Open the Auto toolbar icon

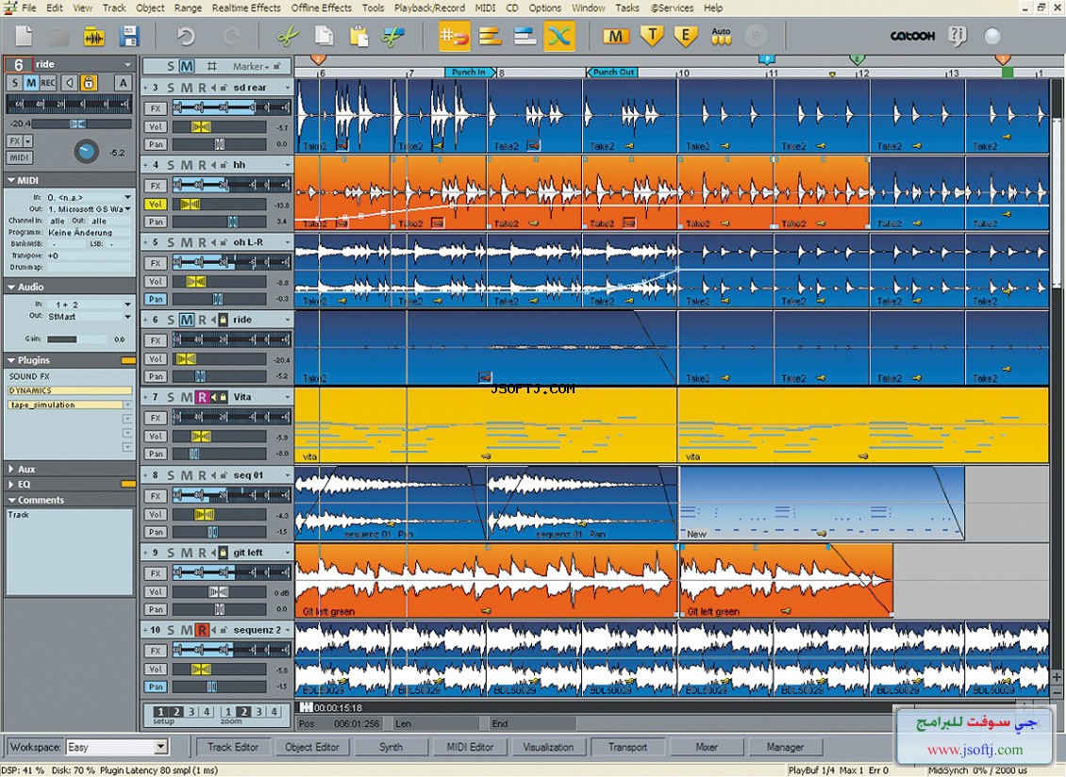click(721, 36)
